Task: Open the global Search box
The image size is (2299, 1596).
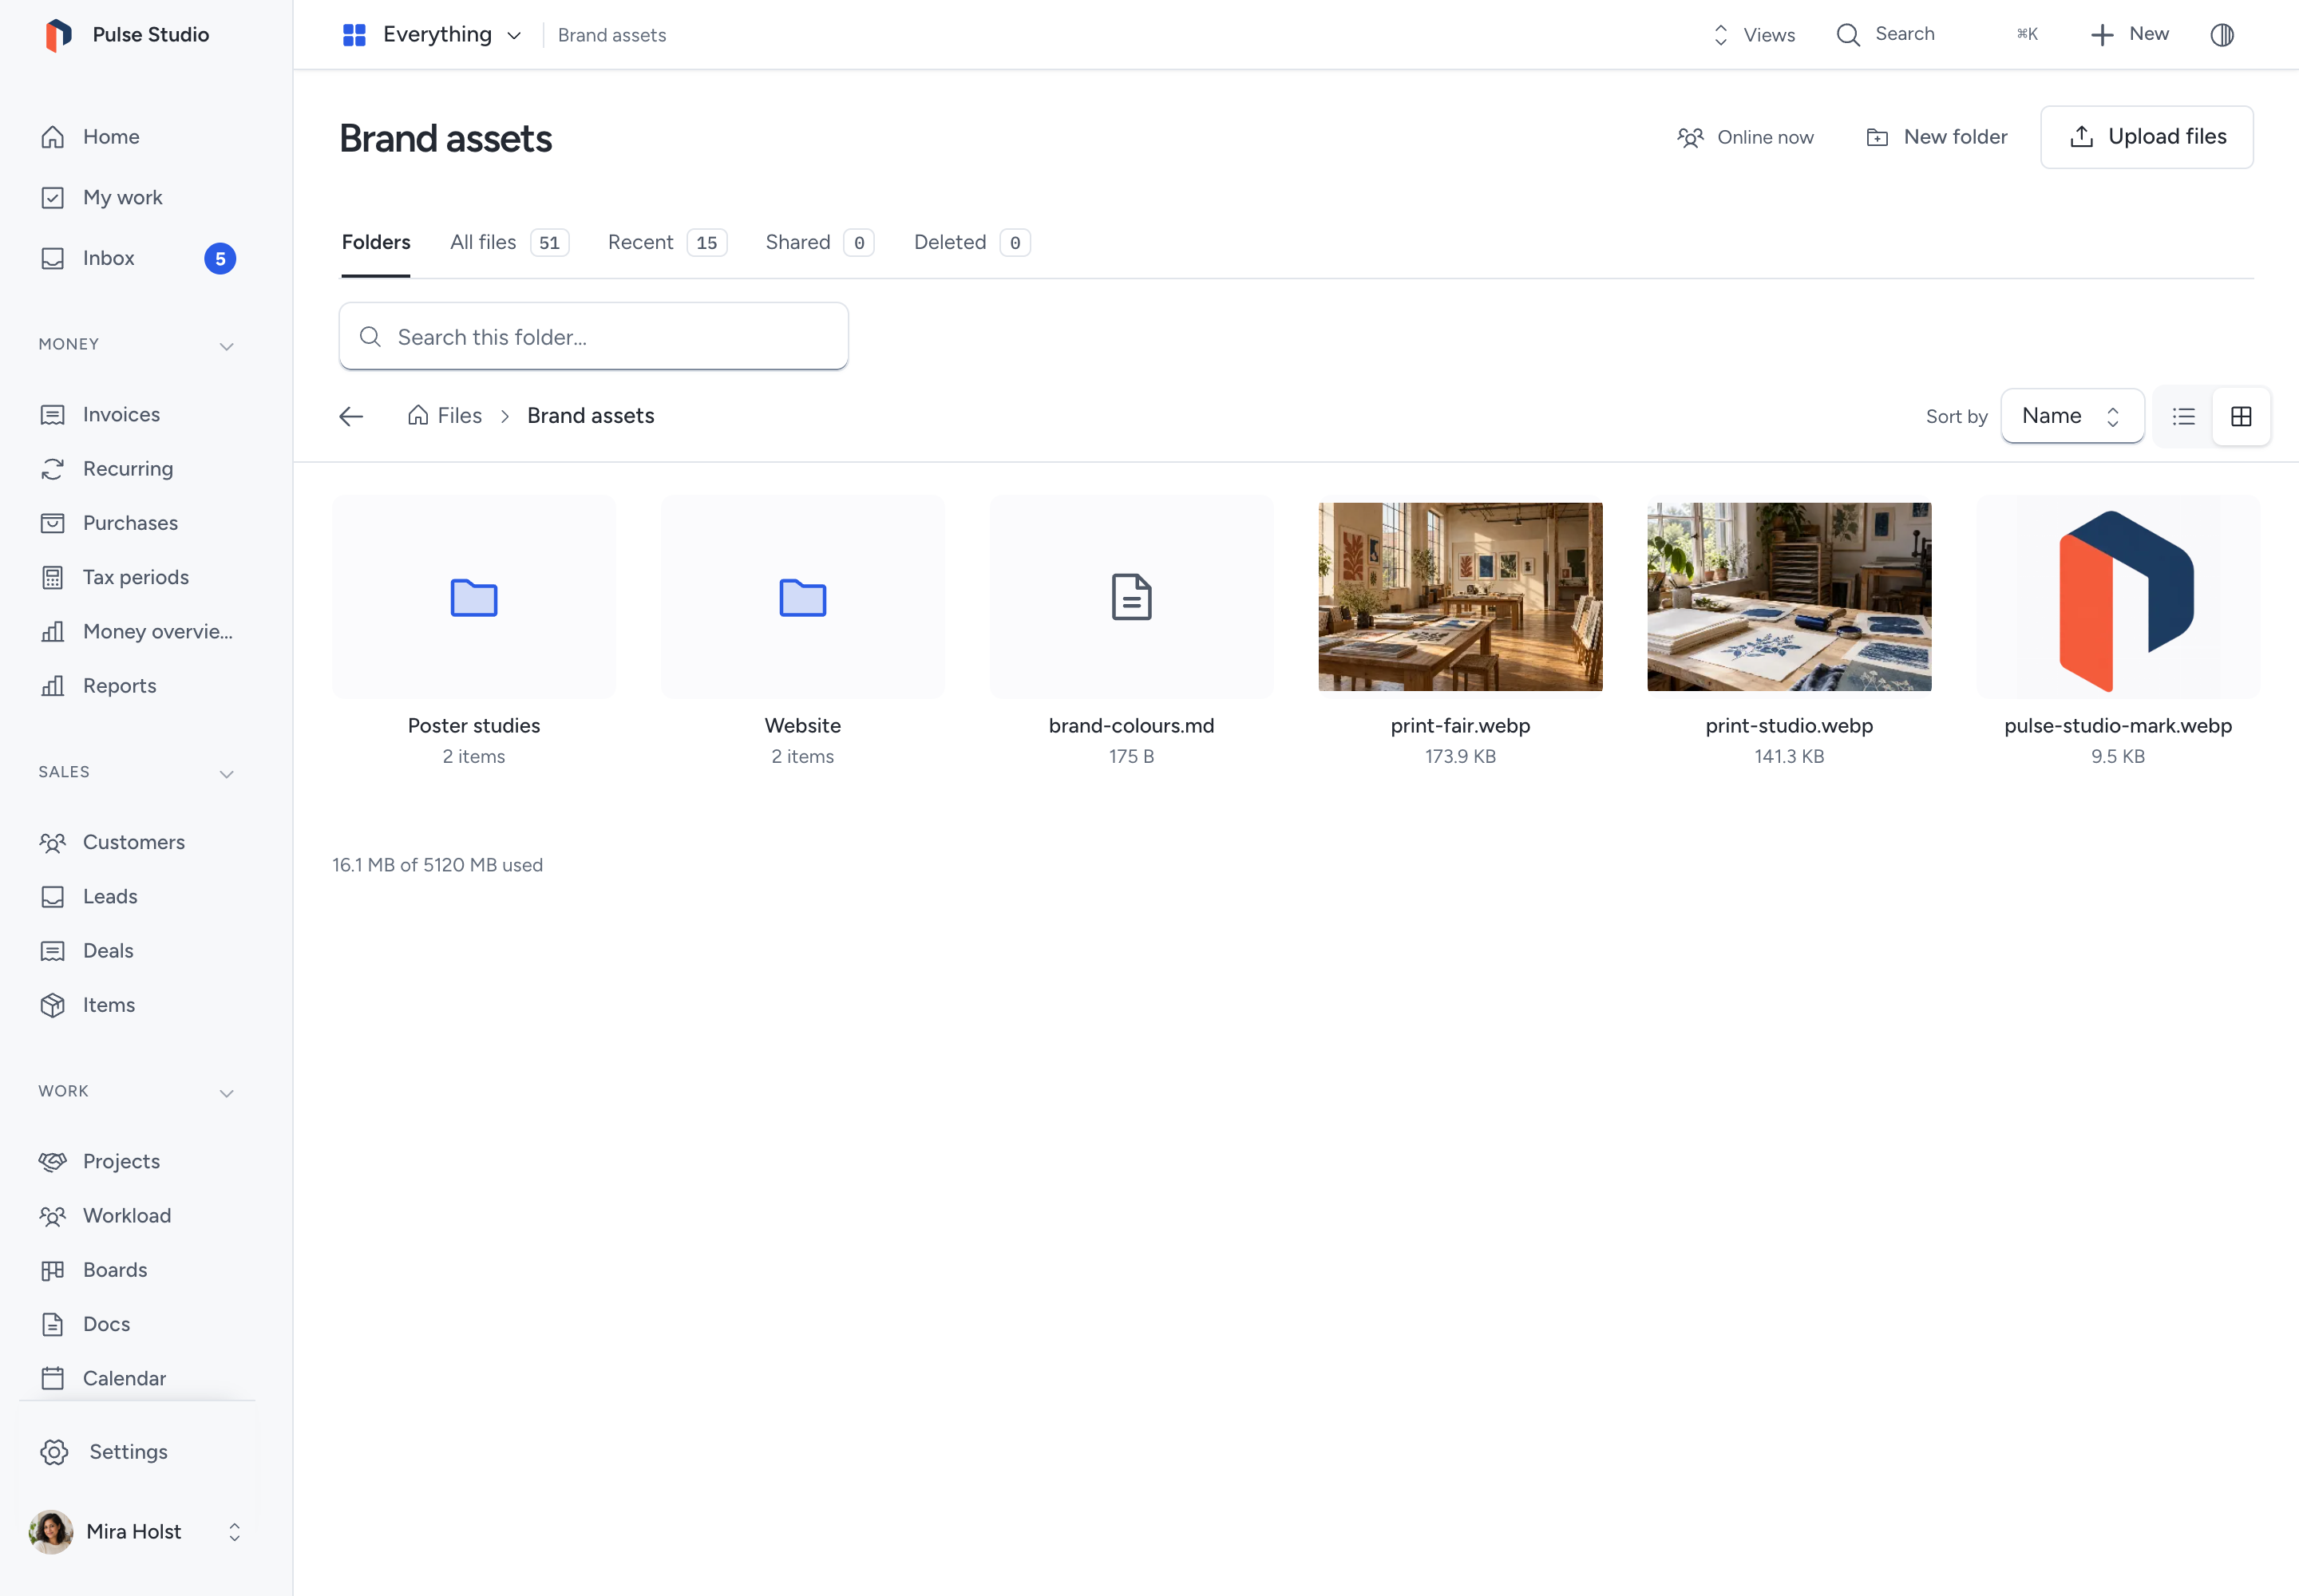Action: [x=1937, y=35]
